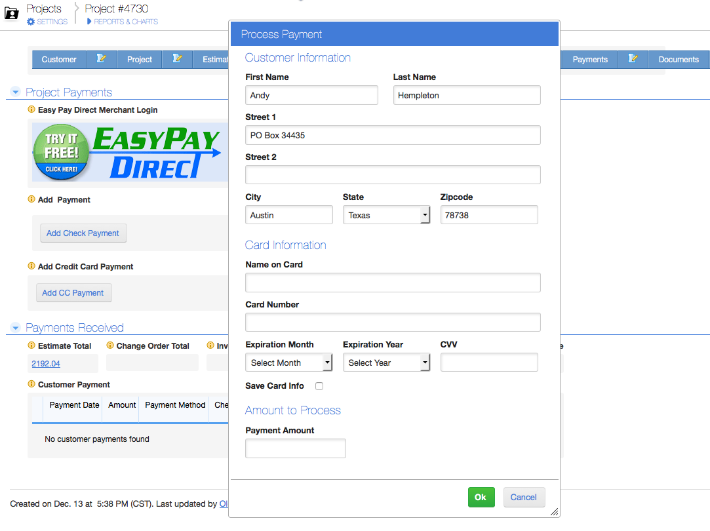The height and width of the screenshot is (531, 710).
Task: Click the City field
Action: click(289, 215)
